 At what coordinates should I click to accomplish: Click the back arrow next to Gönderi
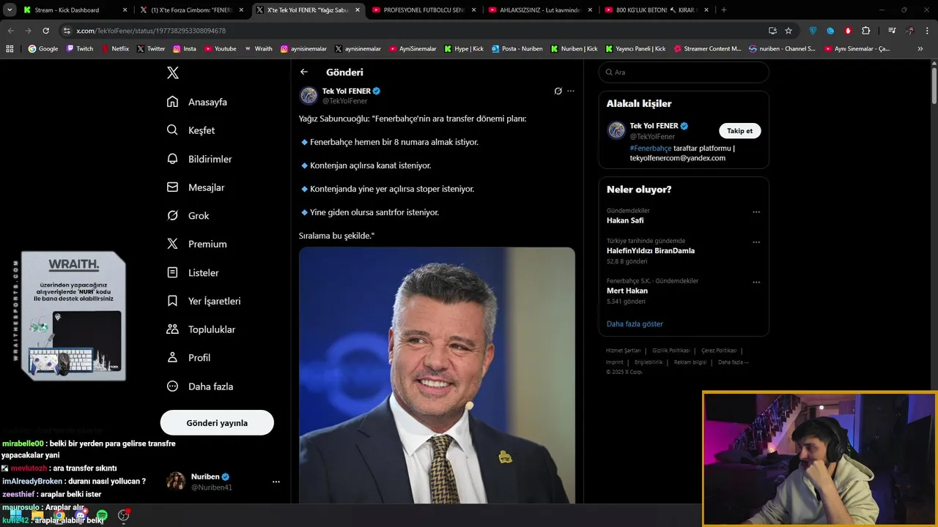pos(304,72)
